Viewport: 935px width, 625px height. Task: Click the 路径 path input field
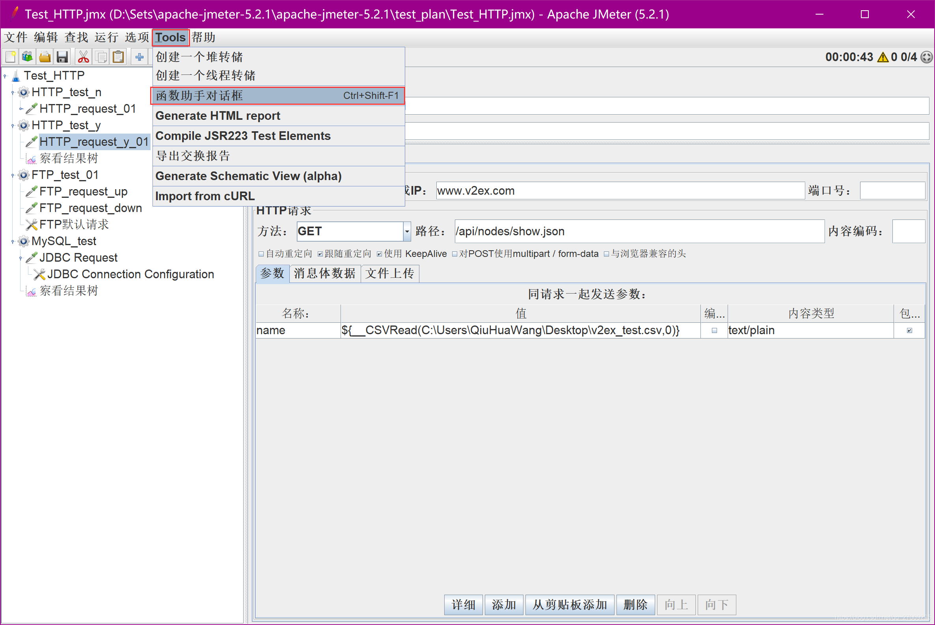[x=639, y=231]
